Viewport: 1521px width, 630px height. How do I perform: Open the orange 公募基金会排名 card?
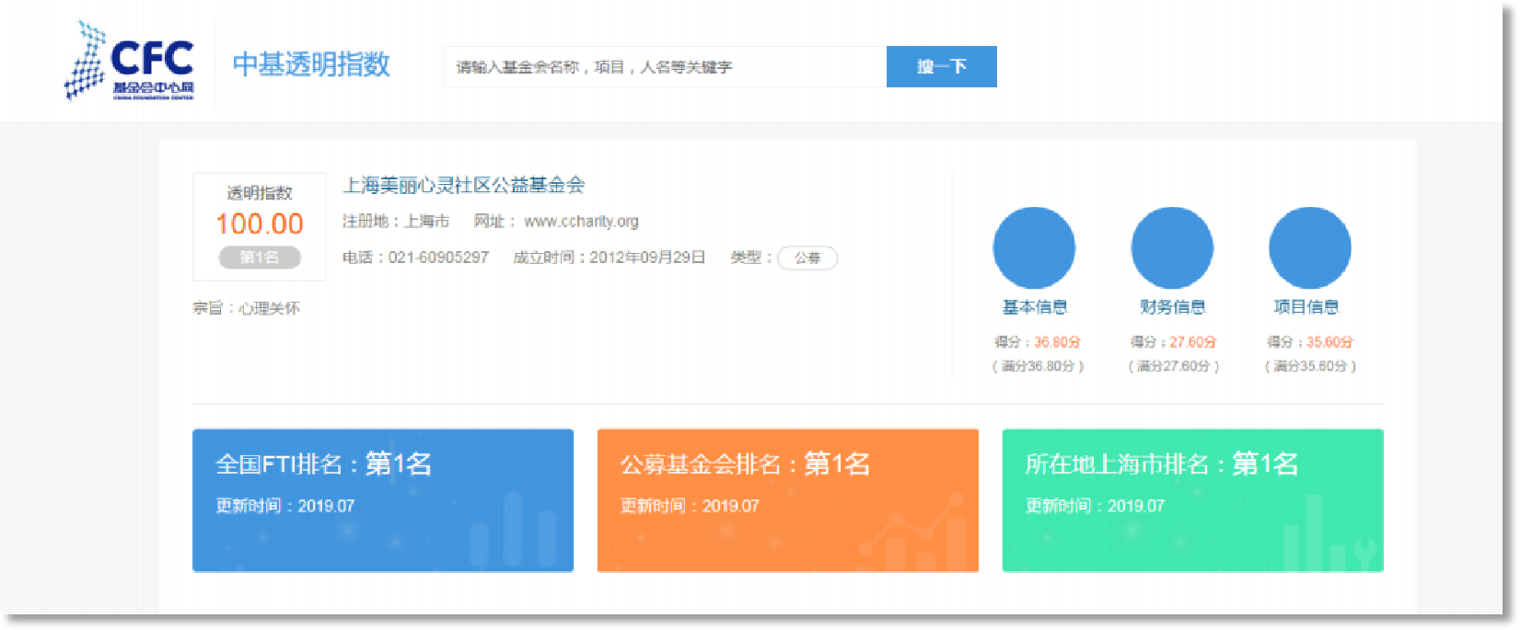788,500
